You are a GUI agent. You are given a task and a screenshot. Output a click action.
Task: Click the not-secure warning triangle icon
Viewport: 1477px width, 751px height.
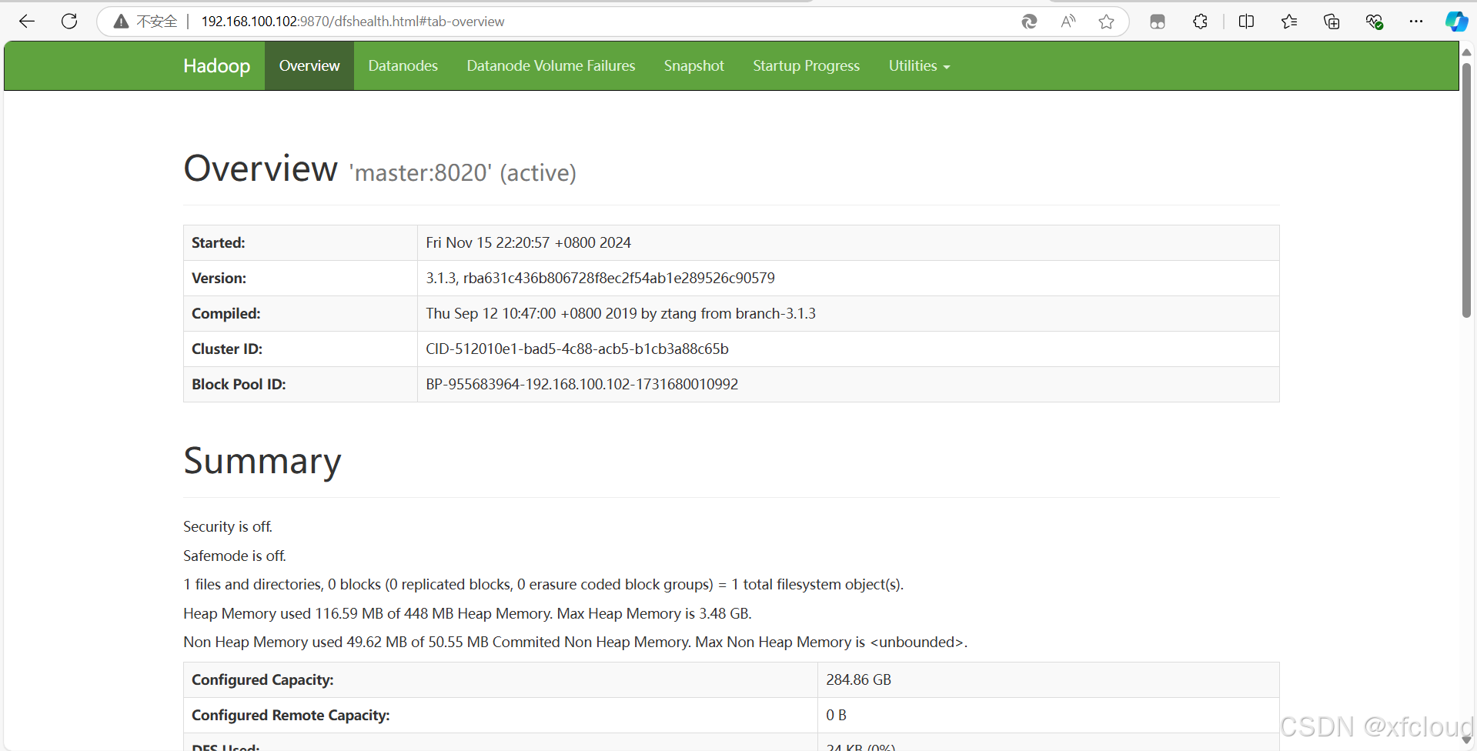[x=121, y=22]
